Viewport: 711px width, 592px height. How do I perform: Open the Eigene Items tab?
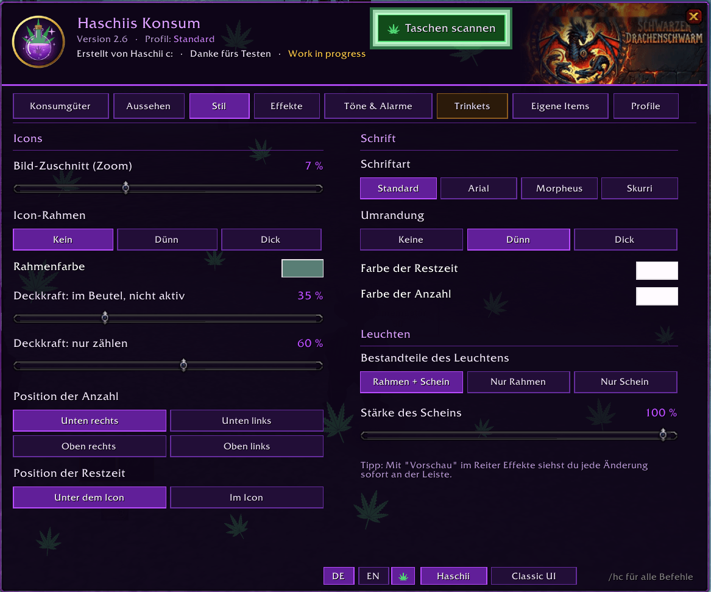point(561,106)
